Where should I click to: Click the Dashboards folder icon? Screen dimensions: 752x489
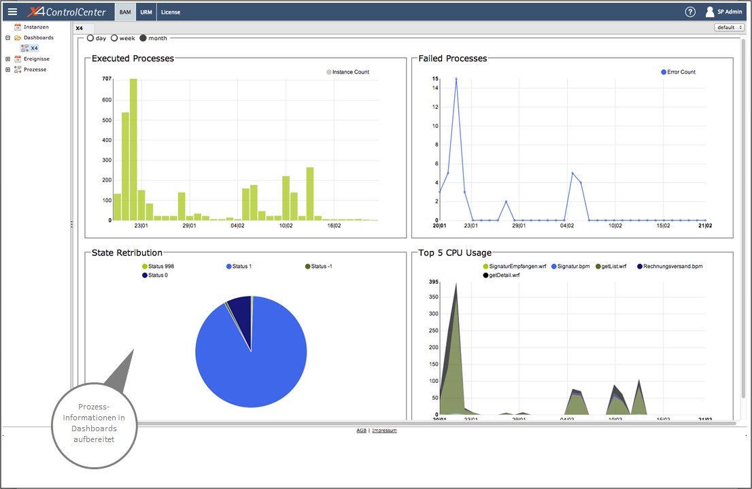18,38
